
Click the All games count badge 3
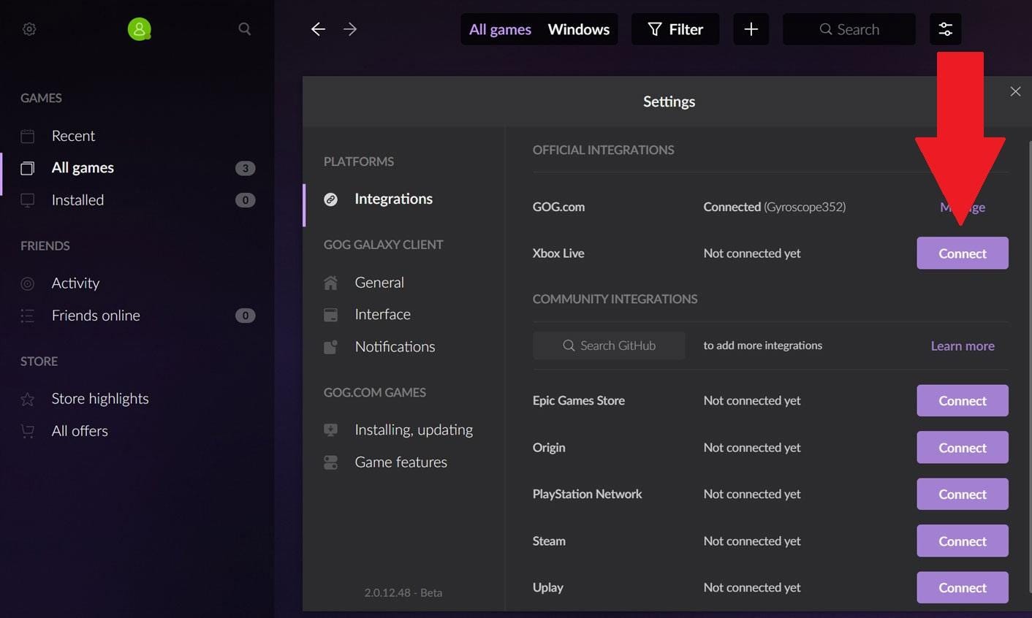245,168
